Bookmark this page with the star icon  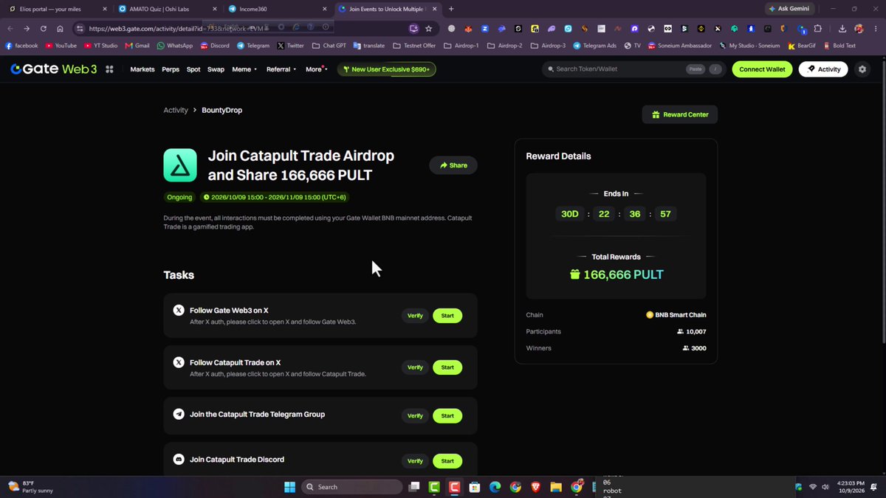pyautogui.click(x=429, y=29)
